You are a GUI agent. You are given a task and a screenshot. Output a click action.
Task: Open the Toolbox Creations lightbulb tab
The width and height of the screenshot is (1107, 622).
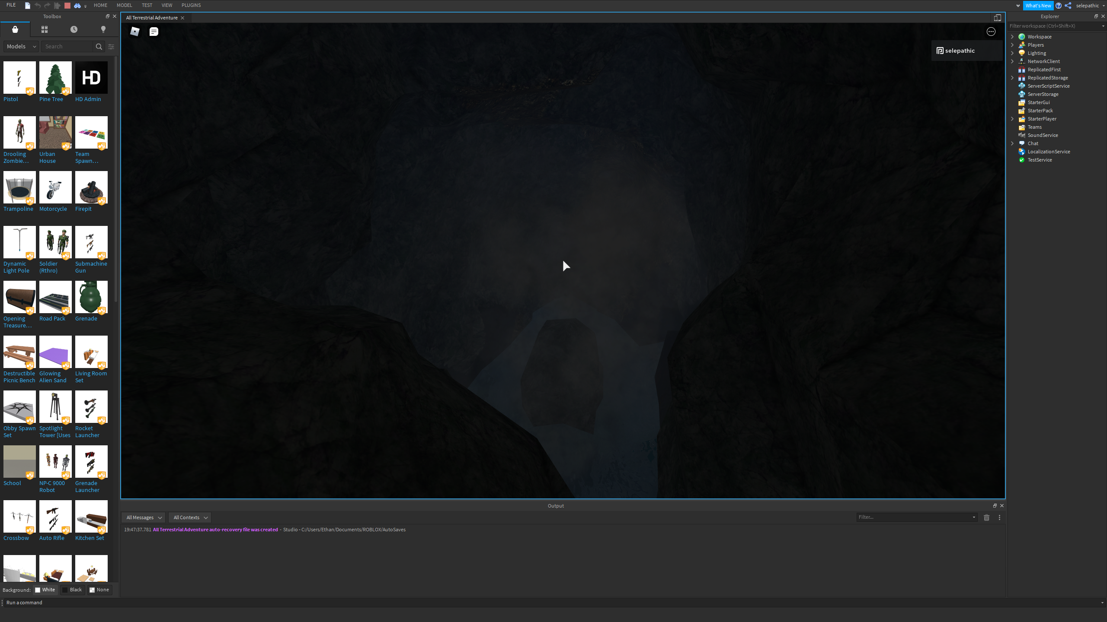point(103,29)
